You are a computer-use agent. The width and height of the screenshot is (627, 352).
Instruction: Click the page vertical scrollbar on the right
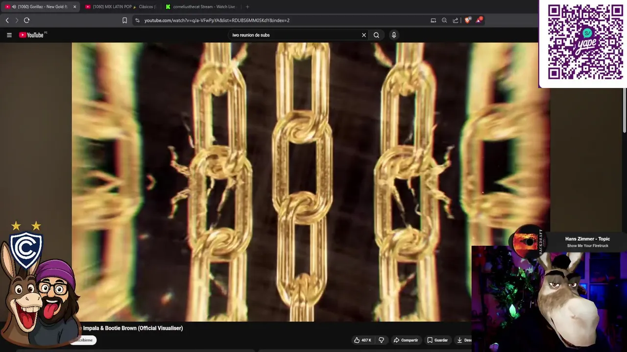click(624, 110)
